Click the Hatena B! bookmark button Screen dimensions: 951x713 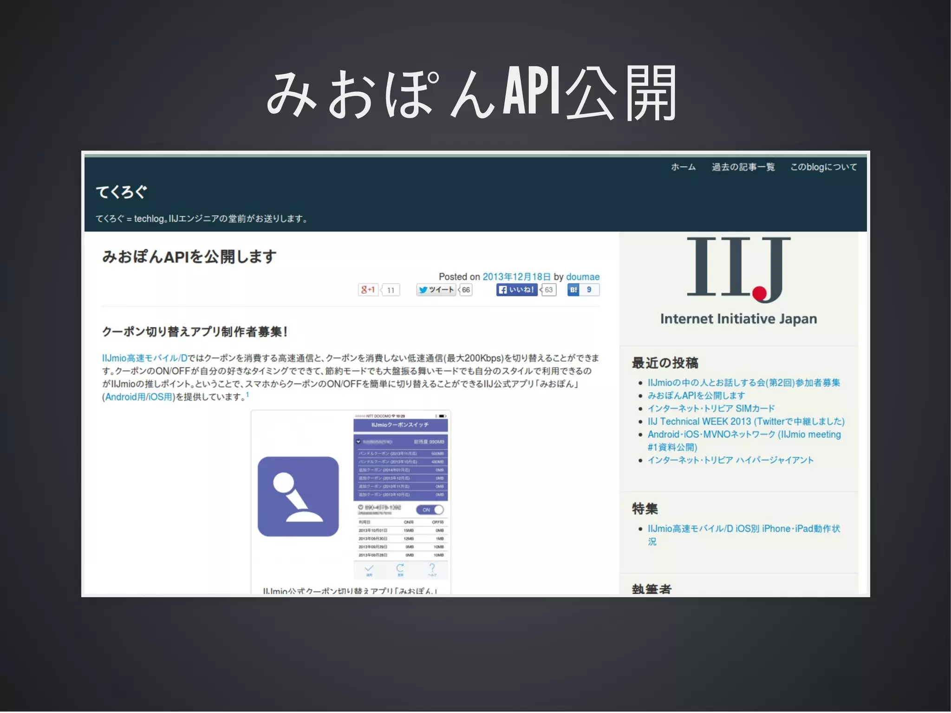(x=573, y=290)
